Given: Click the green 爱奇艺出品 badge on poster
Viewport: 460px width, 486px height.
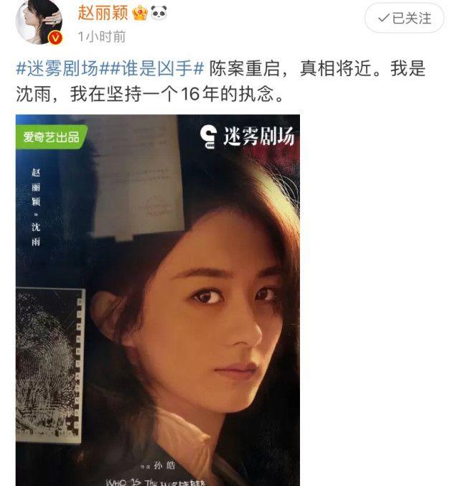Looking at the screenshot, I should pyautogui.click(x=52, y=137).
